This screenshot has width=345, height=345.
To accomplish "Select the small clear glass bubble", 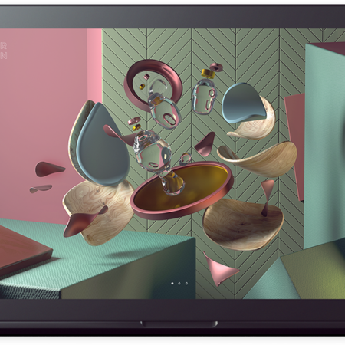I will [185, 159].
